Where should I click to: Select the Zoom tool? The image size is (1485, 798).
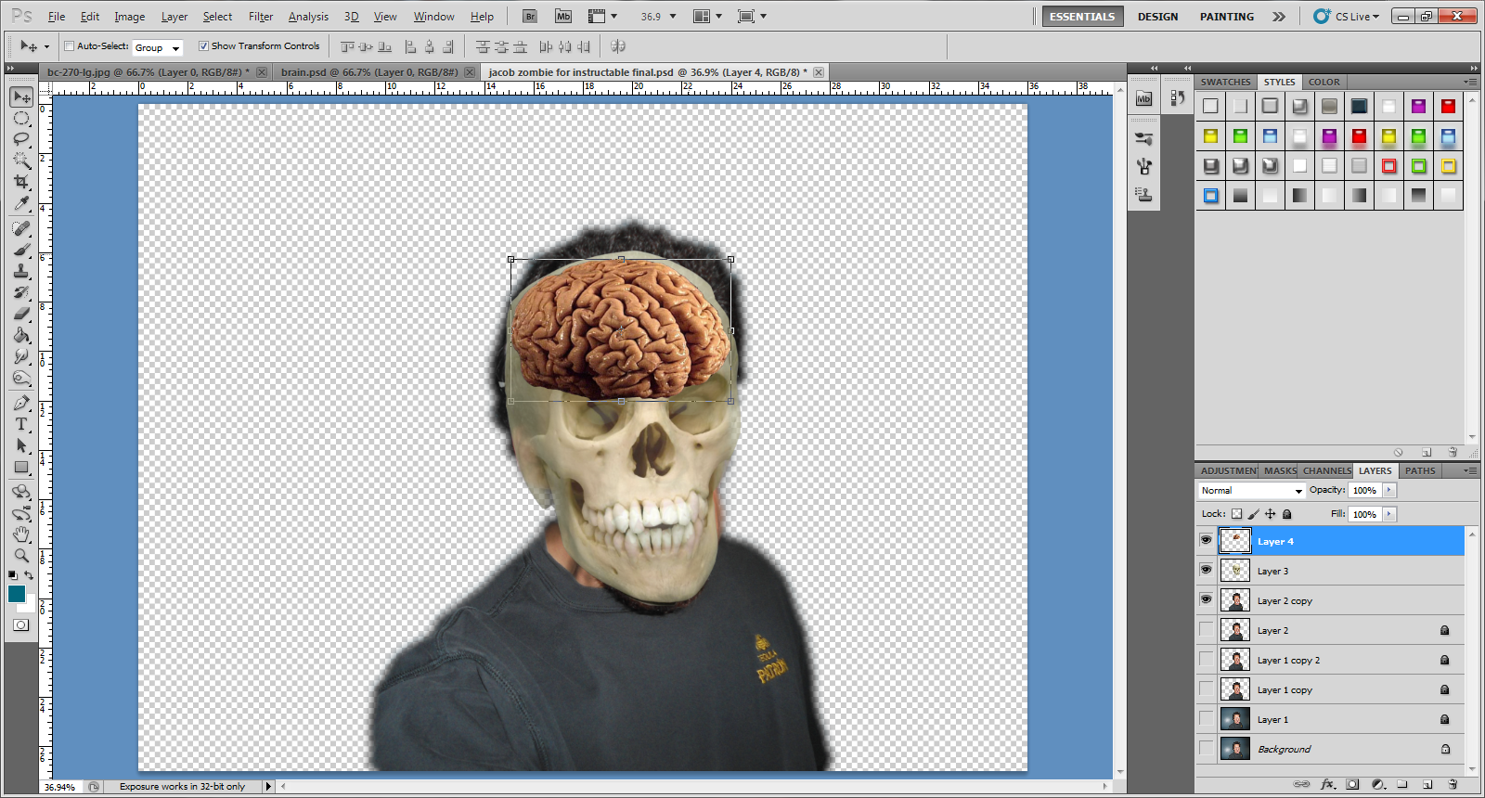pyautogui.click(x=21, y=556)
